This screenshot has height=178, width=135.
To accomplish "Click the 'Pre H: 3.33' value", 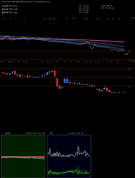I will point(84,8).
